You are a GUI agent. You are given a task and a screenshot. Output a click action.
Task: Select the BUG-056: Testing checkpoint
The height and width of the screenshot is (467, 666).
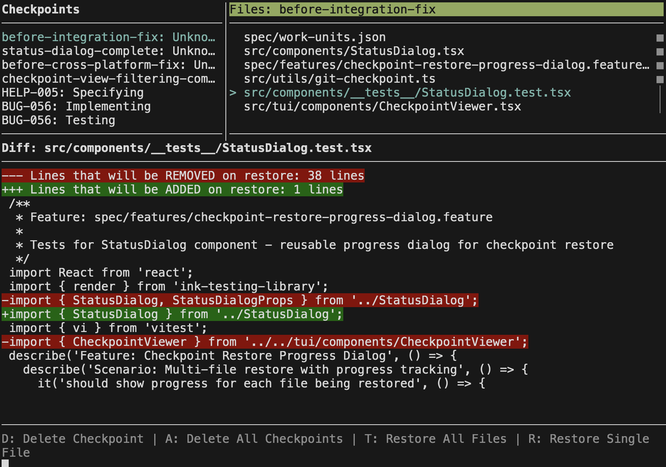point(59,120)
